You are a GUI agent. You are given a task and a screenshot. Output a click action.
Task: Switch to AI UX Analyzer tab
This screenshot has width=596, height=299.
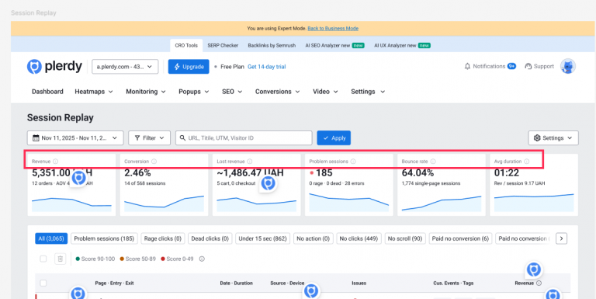point(402,45)
